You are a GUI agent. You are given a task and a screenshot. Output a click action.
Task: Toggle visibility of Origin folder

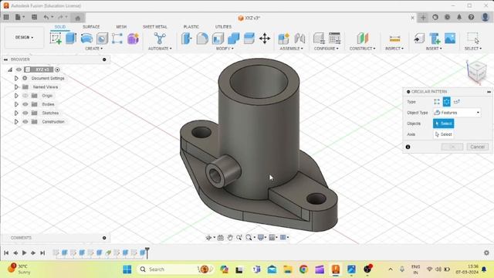(x=25, y=96)
